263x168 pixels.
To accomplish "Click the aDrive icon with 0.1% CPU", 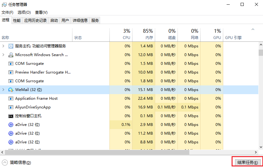I will point(11,125).
